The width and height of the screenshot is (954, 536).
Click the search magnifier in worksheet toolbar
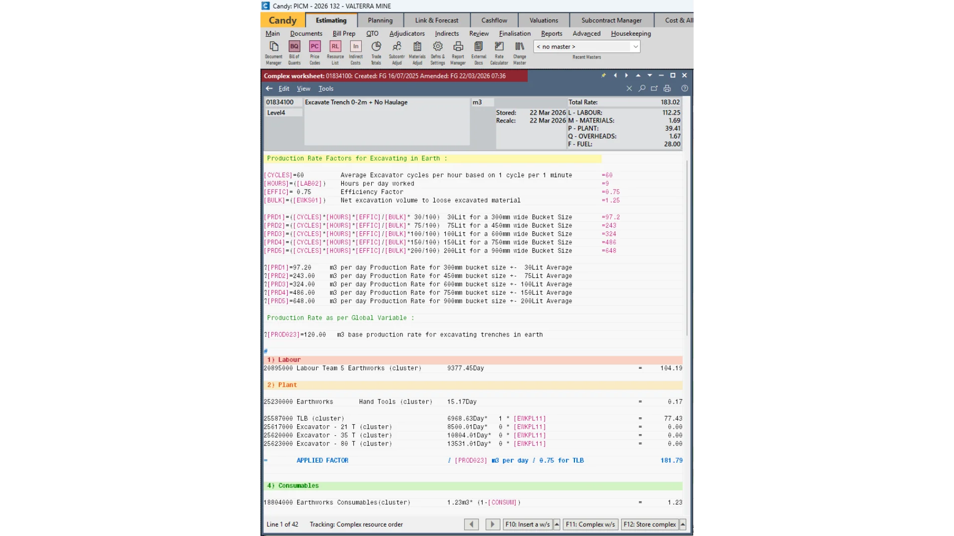(642, 88)
